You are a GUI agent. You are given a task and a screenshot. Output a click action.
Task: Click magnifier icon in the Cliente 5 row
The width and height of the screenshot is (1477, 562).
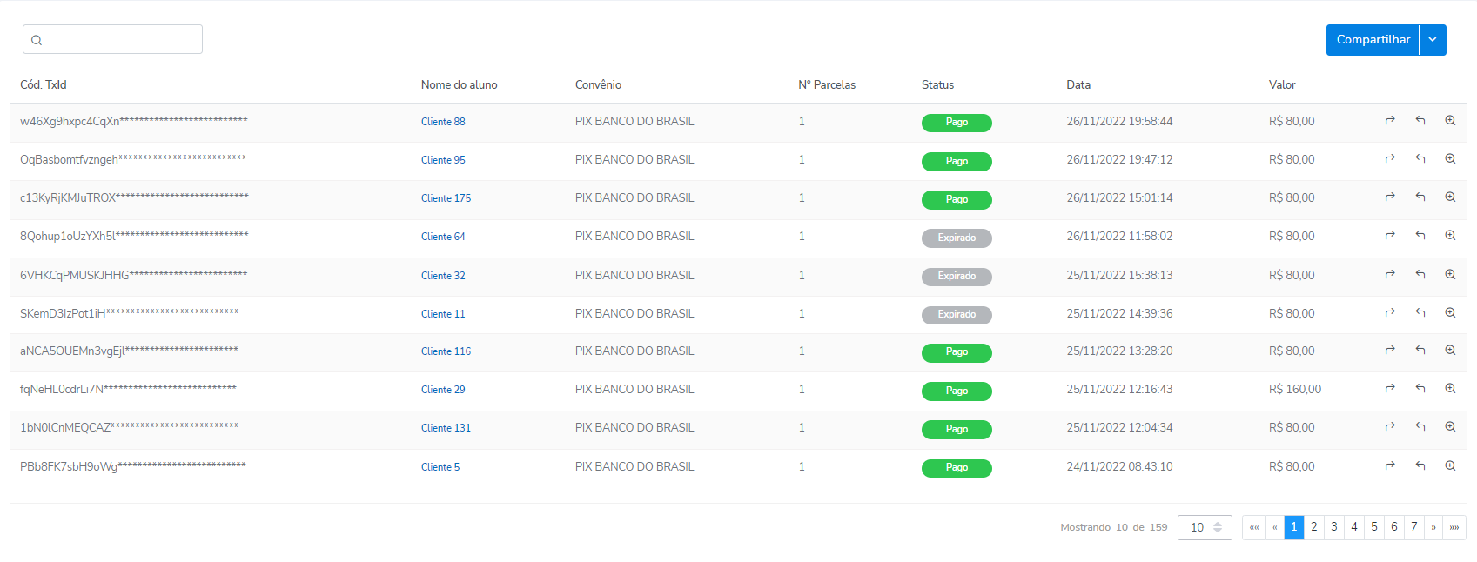point(1450,466)
